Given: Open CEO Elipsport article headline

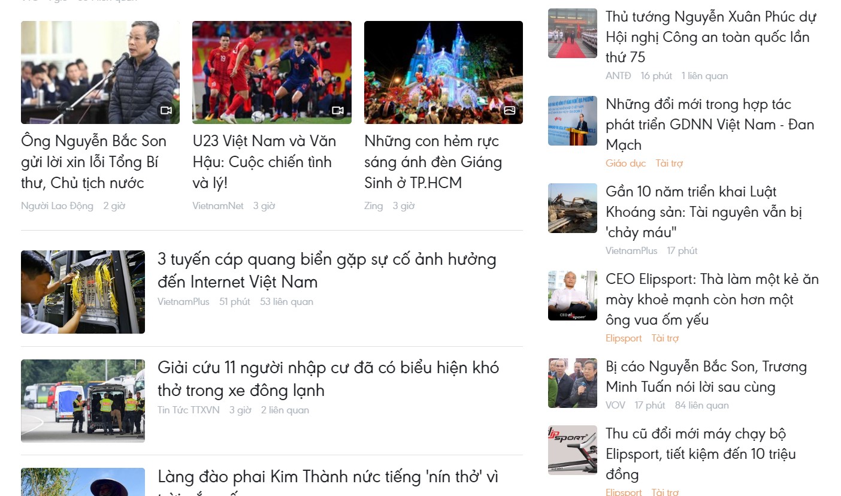Looking at the screenshot, I should coord(712,300).
